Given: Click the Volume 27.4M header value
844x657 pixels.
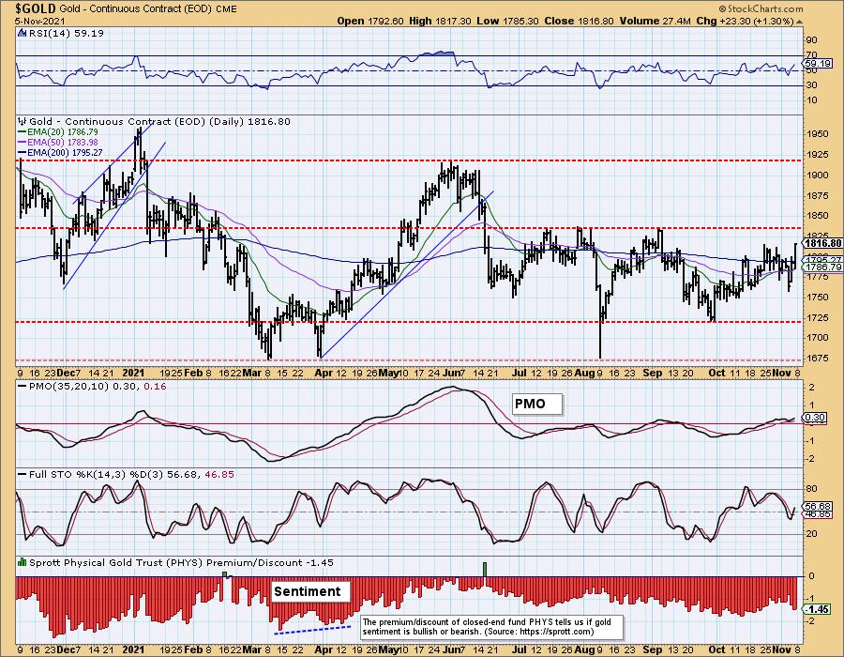Looking at the screenshot, I should [656, 21].
